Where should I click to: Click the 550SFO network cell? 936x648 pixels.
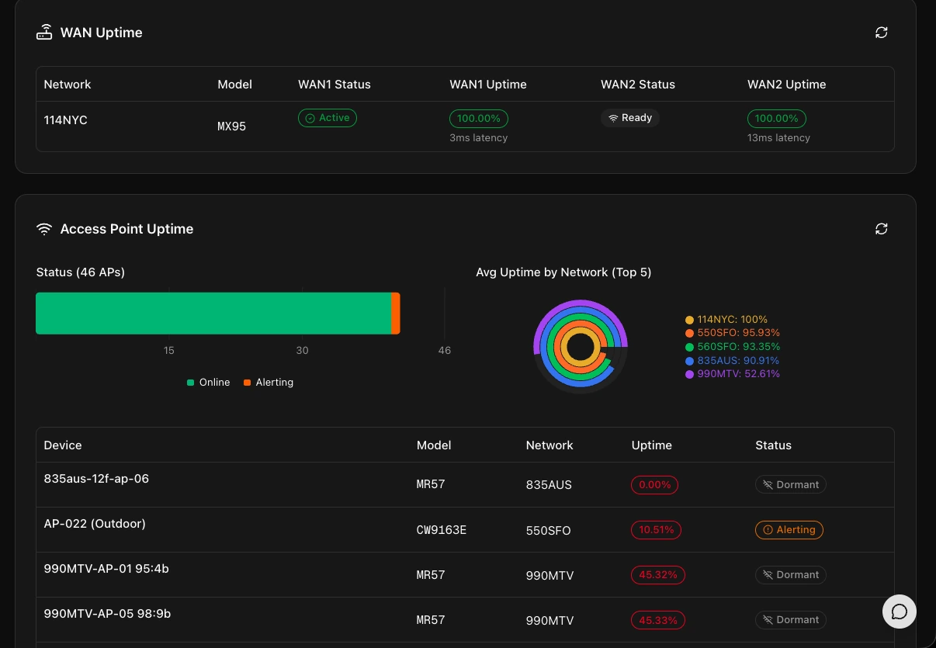pos(549,531)
